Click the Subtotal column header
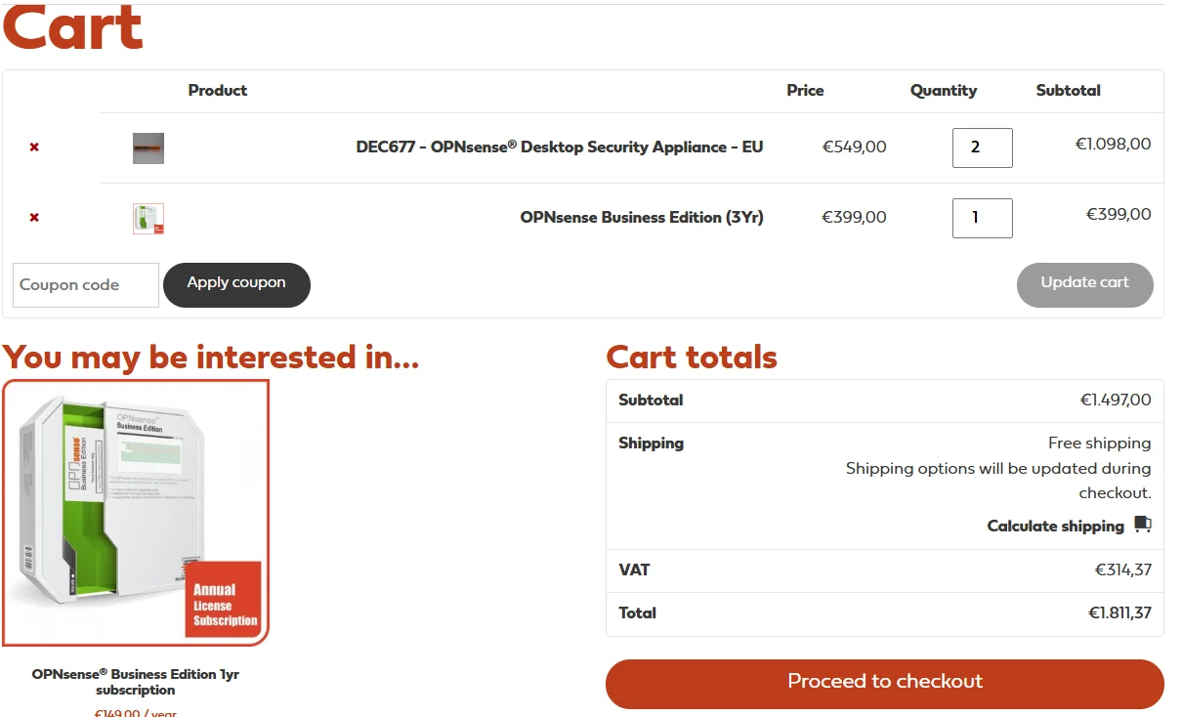 (1069, 91)
